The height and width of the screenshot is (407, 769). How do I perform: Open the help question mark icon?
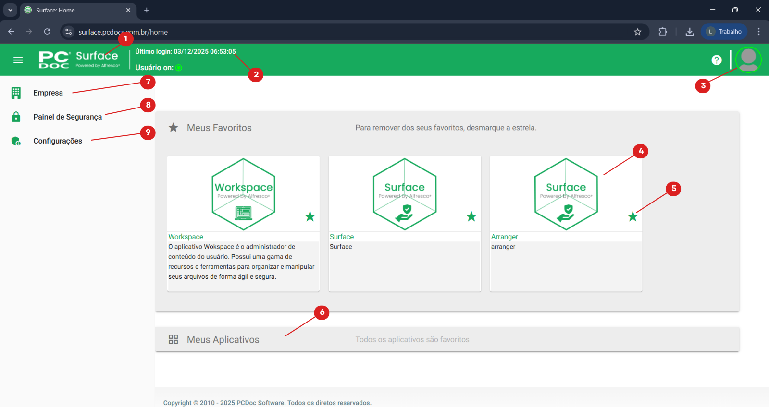[x=716, y=60]
